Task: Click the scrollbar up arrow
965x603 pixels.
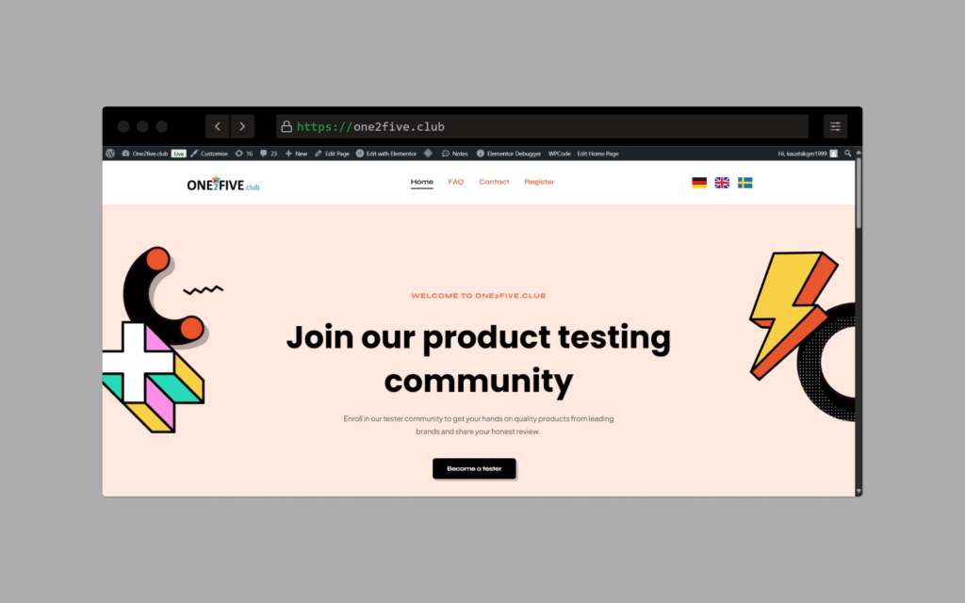Action: (x=859, y=153)
